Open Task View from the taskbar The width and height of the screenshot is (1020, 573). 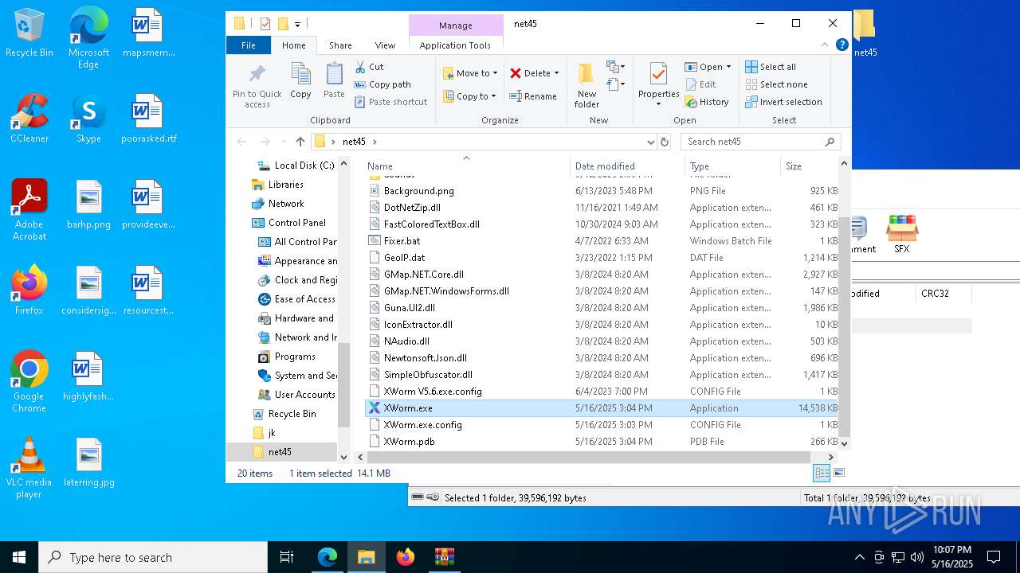(x=287, y=557)
